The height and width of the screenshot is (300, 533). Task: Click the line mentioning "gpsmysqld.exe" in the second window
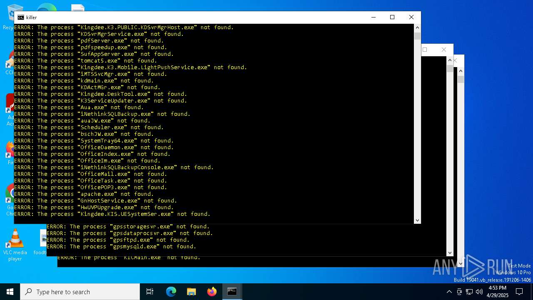pos(122,246)
